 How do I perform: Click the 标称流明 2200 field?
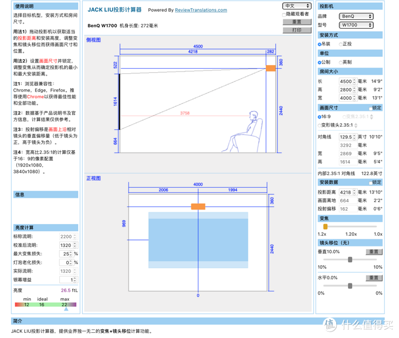(68, 236)
